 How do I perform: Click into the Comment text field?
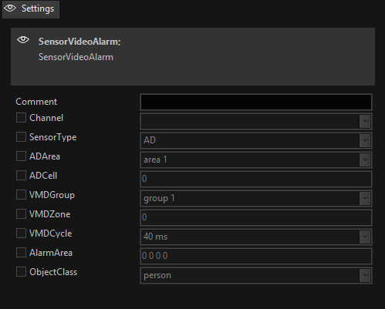pyautogui.click(x=256, y=102)
